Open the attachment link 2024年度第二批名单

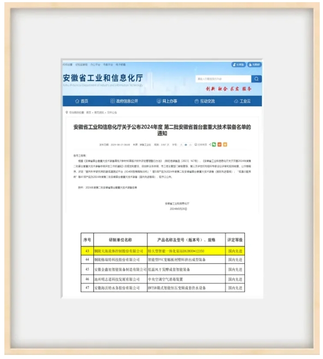111,187
